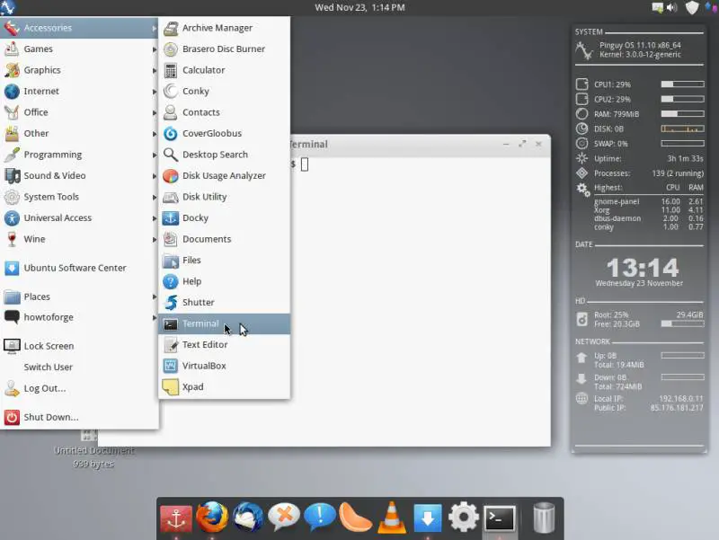Click the VirtualBox icon

171,366
